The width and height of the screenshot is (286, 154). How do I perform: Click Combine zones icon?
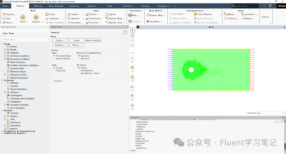69,14
